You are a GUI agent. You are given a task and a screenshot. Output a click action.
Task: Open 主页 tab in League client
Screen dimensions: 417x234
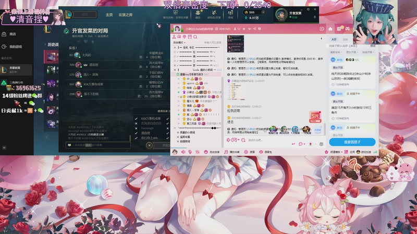pos(109,15)
